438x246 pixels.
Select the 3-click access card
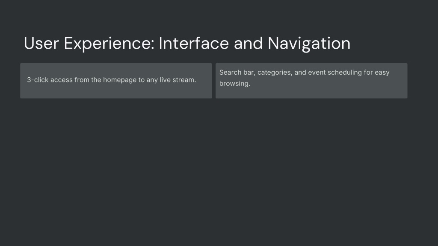(x=116, y=81)
